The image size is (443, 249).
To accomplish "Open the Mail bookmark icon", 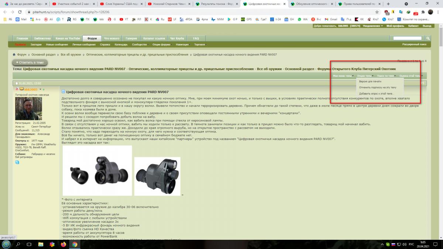I will tap(21, 19).
